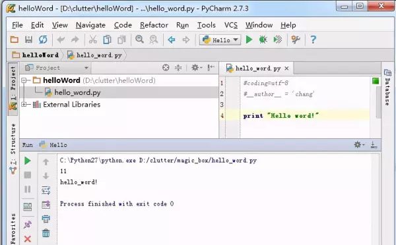Click Pause Output in Run panel

coord(28,189)
